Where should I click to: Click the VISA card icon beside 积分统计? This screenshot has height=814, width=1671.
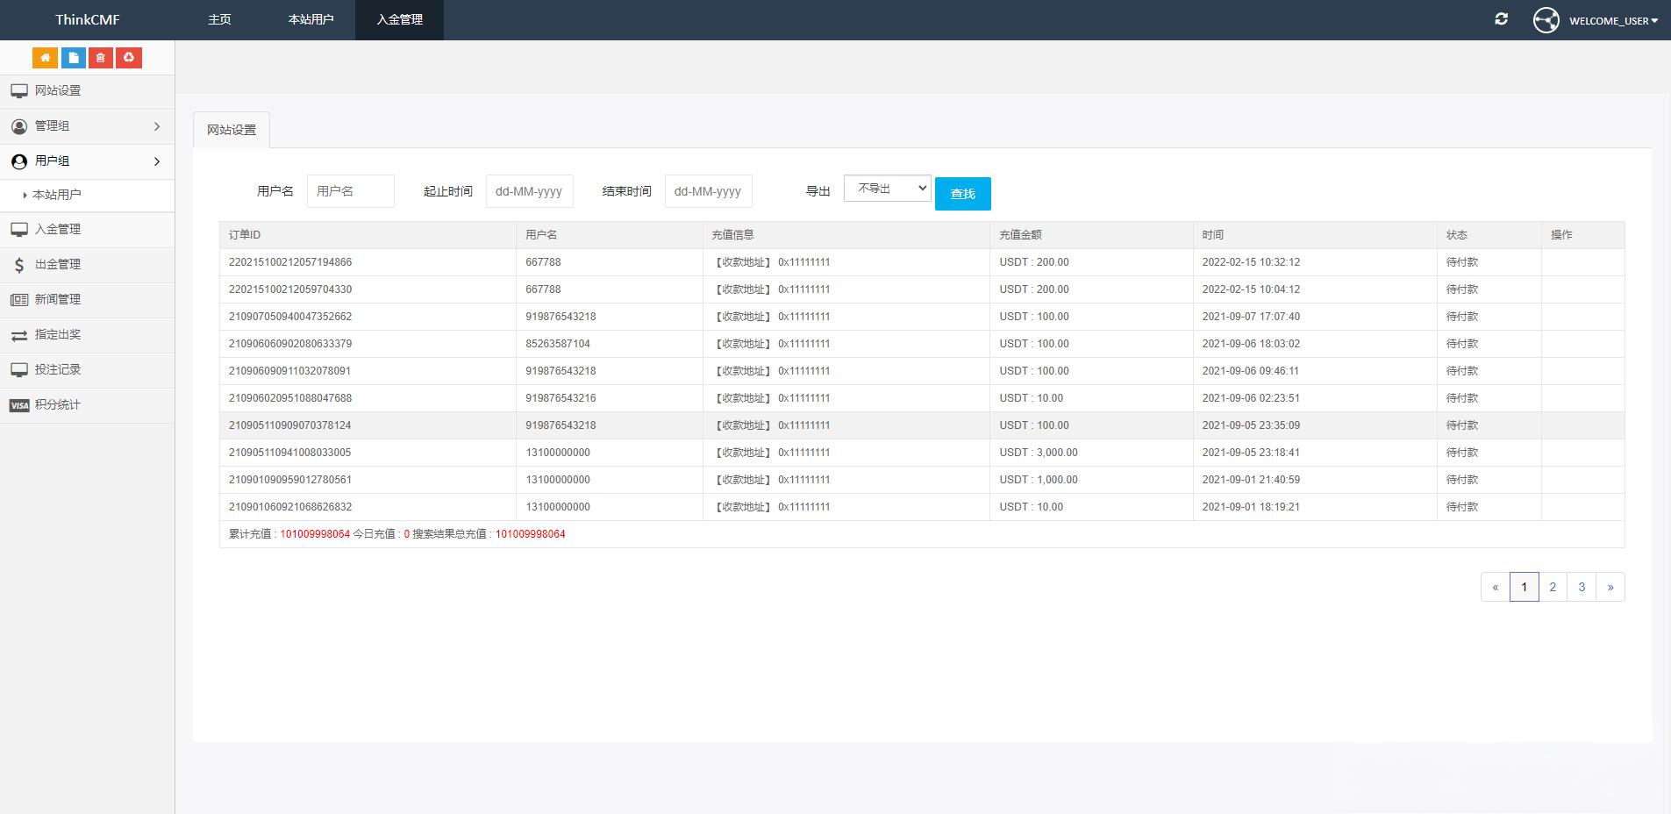(19, 405)
